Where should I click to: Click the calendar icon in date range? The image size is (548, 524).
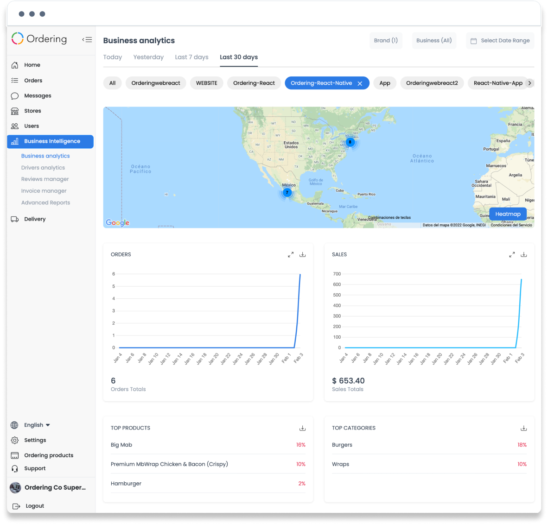[473, 41]
